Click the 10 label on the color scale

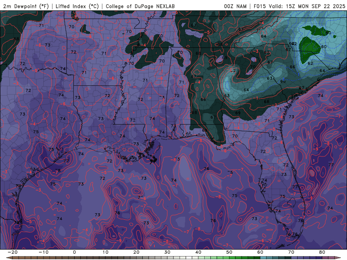click(x=105, y=252)
